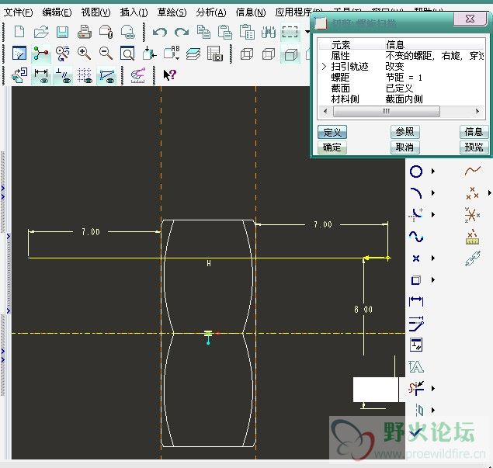Open the sketcher Constraints tool
Viewport: 493px width, 468px height.
416,345
